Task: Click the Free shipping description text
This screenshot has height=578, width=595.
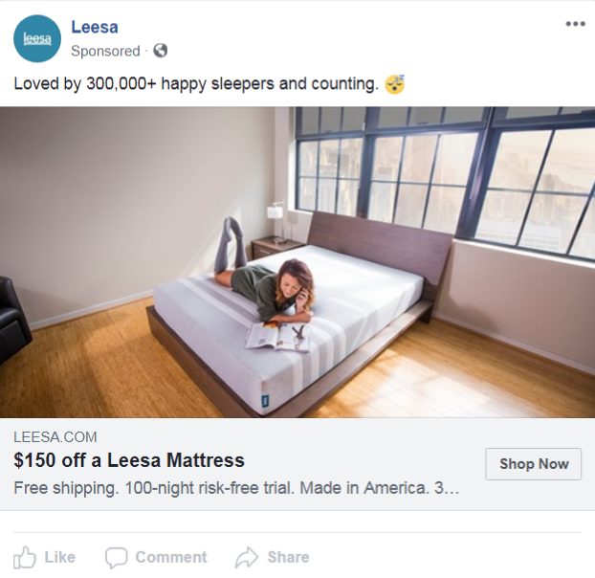Action: 236,488
